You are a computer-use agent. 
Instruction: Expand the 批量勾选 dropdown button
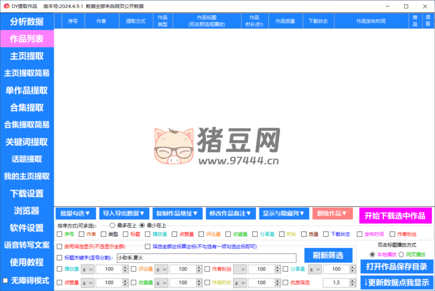(x=76, y=213)
